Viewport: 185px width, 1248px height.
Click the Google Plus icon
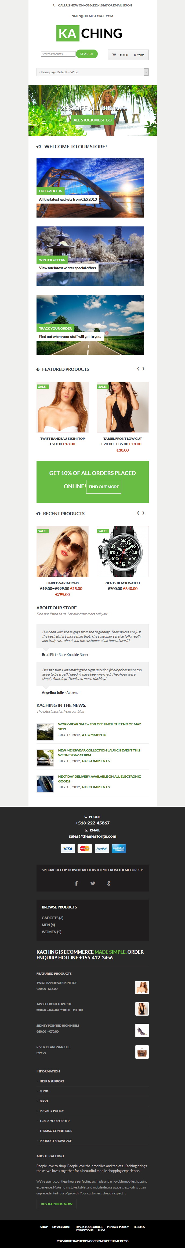pos(109,883)
